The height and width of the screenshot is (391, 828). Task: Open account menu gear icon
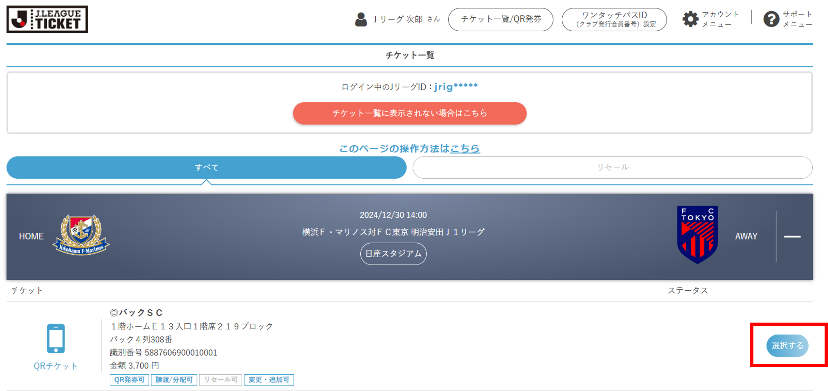[x=690, y=19]
